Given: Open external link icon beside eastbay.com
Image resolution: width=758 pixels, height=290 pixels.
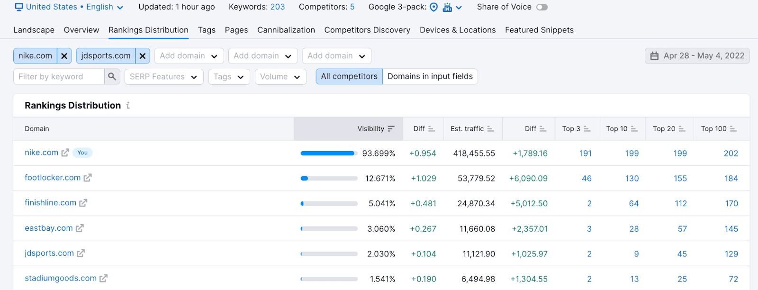Looking at the screenshot, I should coord(80,228).
